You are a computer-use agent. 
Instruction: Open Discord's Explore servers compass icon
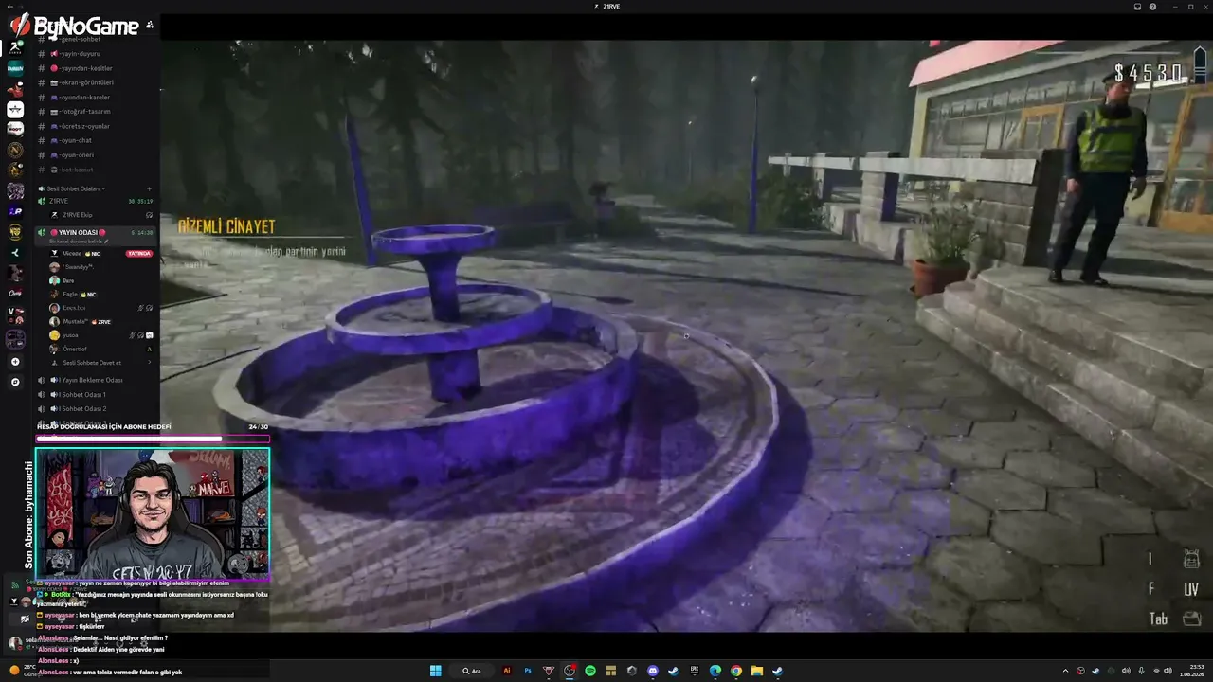[15, 382]
